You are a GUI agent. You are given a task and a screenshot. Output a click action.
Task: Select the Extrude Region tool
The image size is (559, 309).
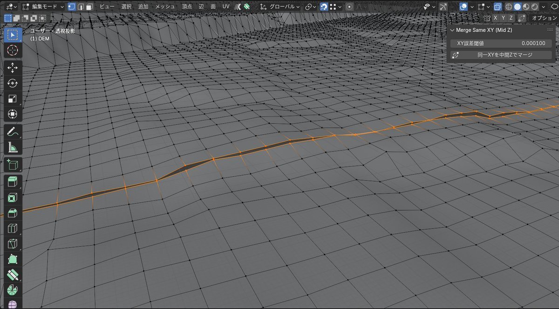(x=13, y=182)
